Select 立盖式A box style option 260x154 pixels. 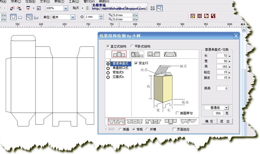tap(108, 77)
